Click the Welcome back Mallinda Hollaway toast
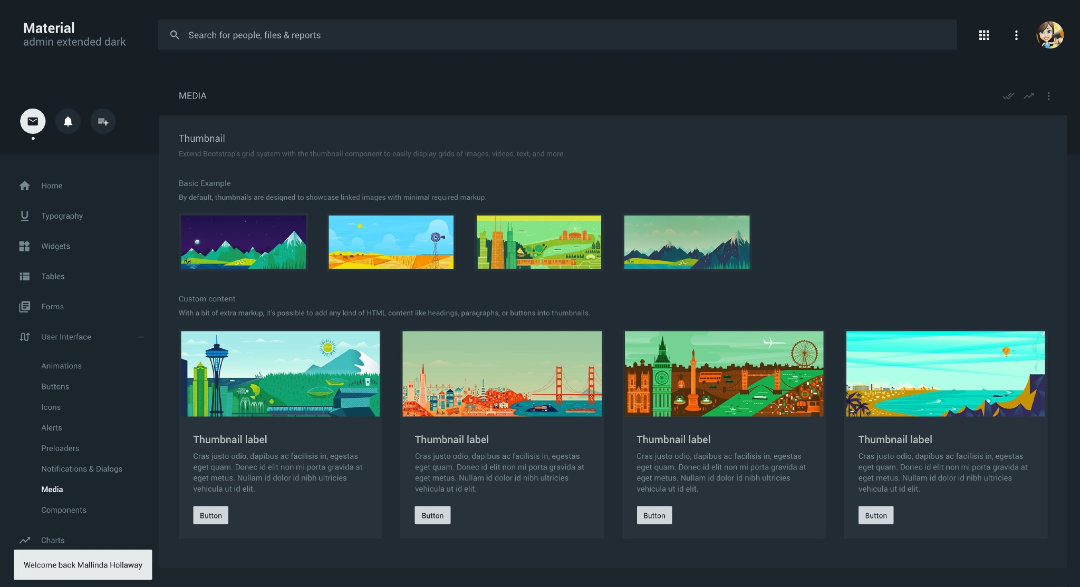The image size is (1080, 587). 83,565
